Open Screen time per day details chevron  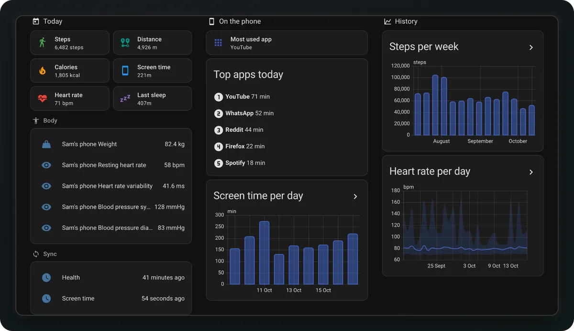pos(355,196)
